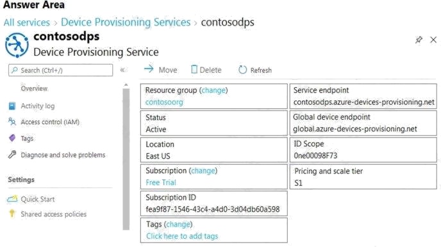Collapse sidebar with double chevron
The image size is (441, 247).
[122, 70]
